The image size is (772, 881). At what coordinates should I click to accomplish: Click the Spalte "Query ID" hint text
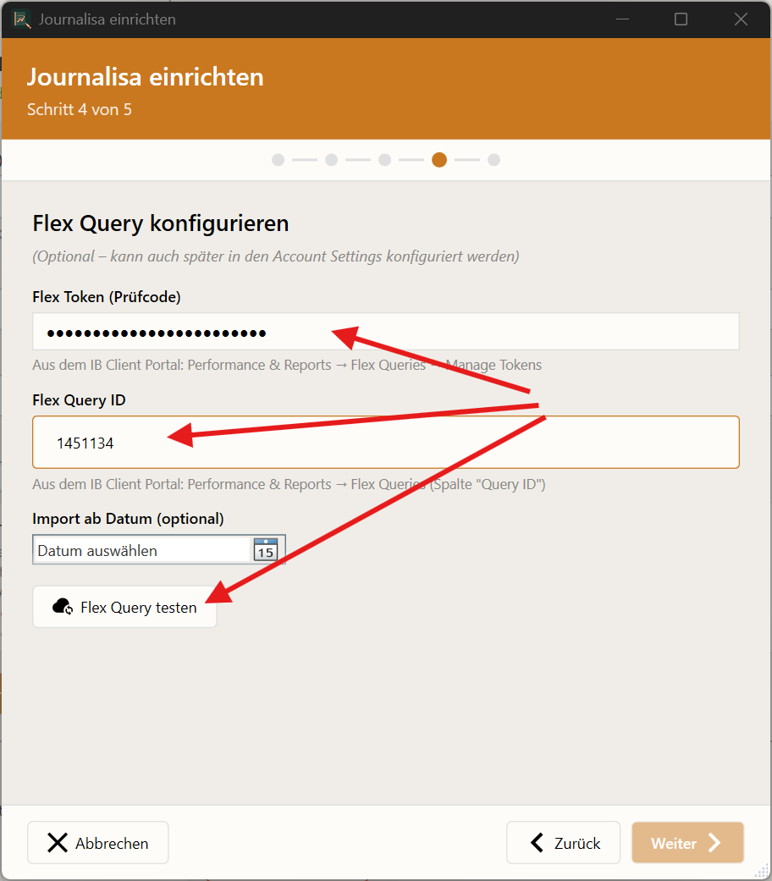tap(289, 484)
